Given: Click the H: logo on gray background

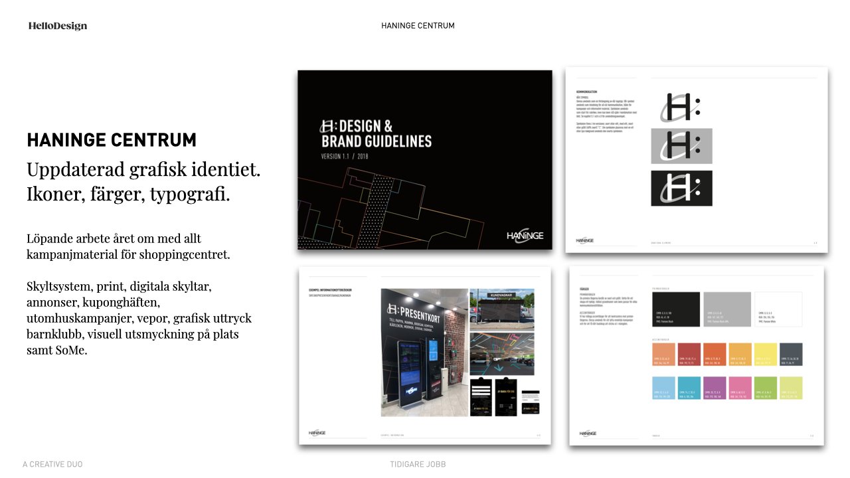Looking at the screenshot, I should click(x=681, y=146).
